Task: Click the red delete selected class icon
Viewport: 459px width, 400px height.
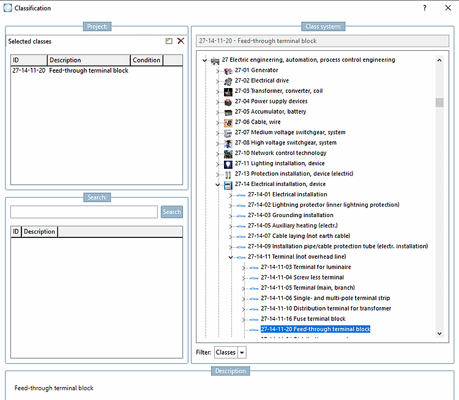Action: [181, 41]
